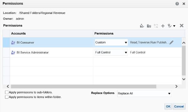Screen dimensions: 188x112
Task: Open the help icon in title bar
Action: 177,4
